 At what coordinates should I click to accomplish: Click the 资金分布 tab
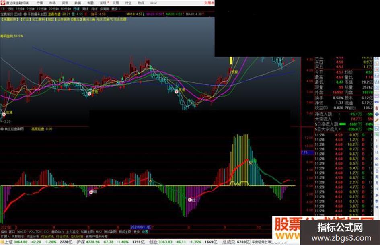click(33, 236)
